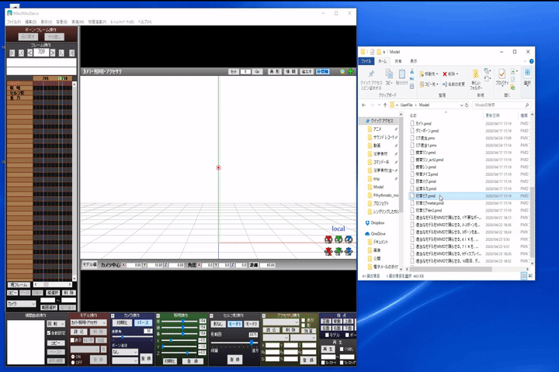Jump to the first frame in MikuMikuDance
The width and height of the screenshot is (559, 372).
coord(12,53)
